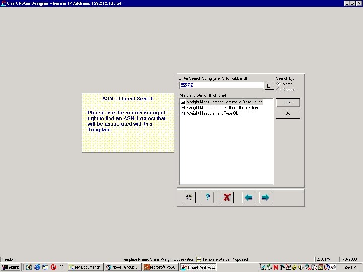The image size is (363, 272).
Task: Click the document icon beside Weight Measurement Instrument Observation
Action: click(183, 102)
